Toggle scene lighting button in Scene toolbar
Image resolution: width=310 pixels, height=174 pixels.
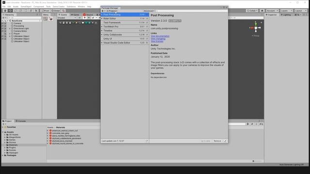(x=85, y=18)
